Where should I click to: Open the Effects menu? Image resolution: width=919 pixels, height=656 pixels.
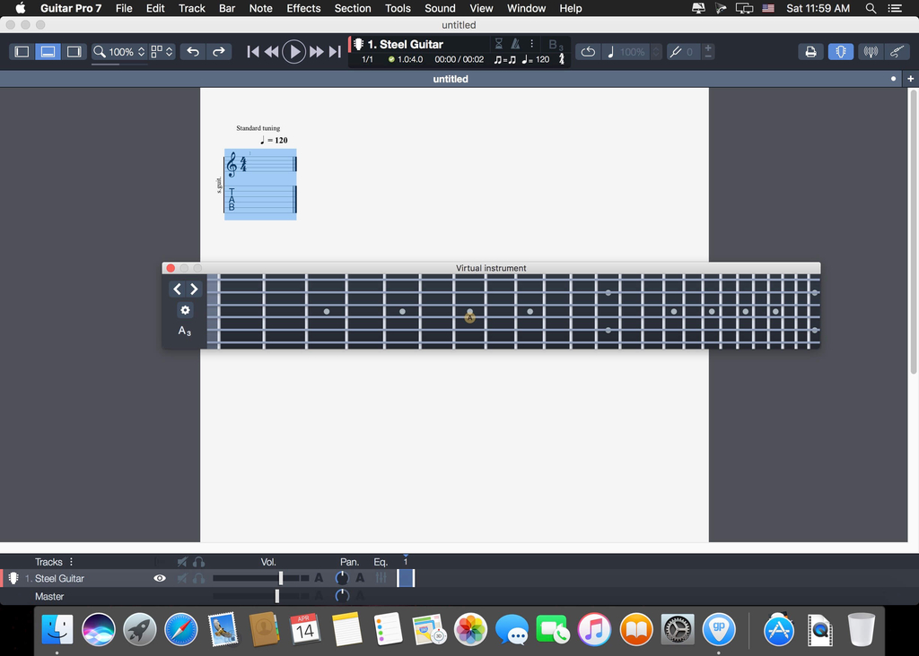pyautogui.click(x=303, y=8)
